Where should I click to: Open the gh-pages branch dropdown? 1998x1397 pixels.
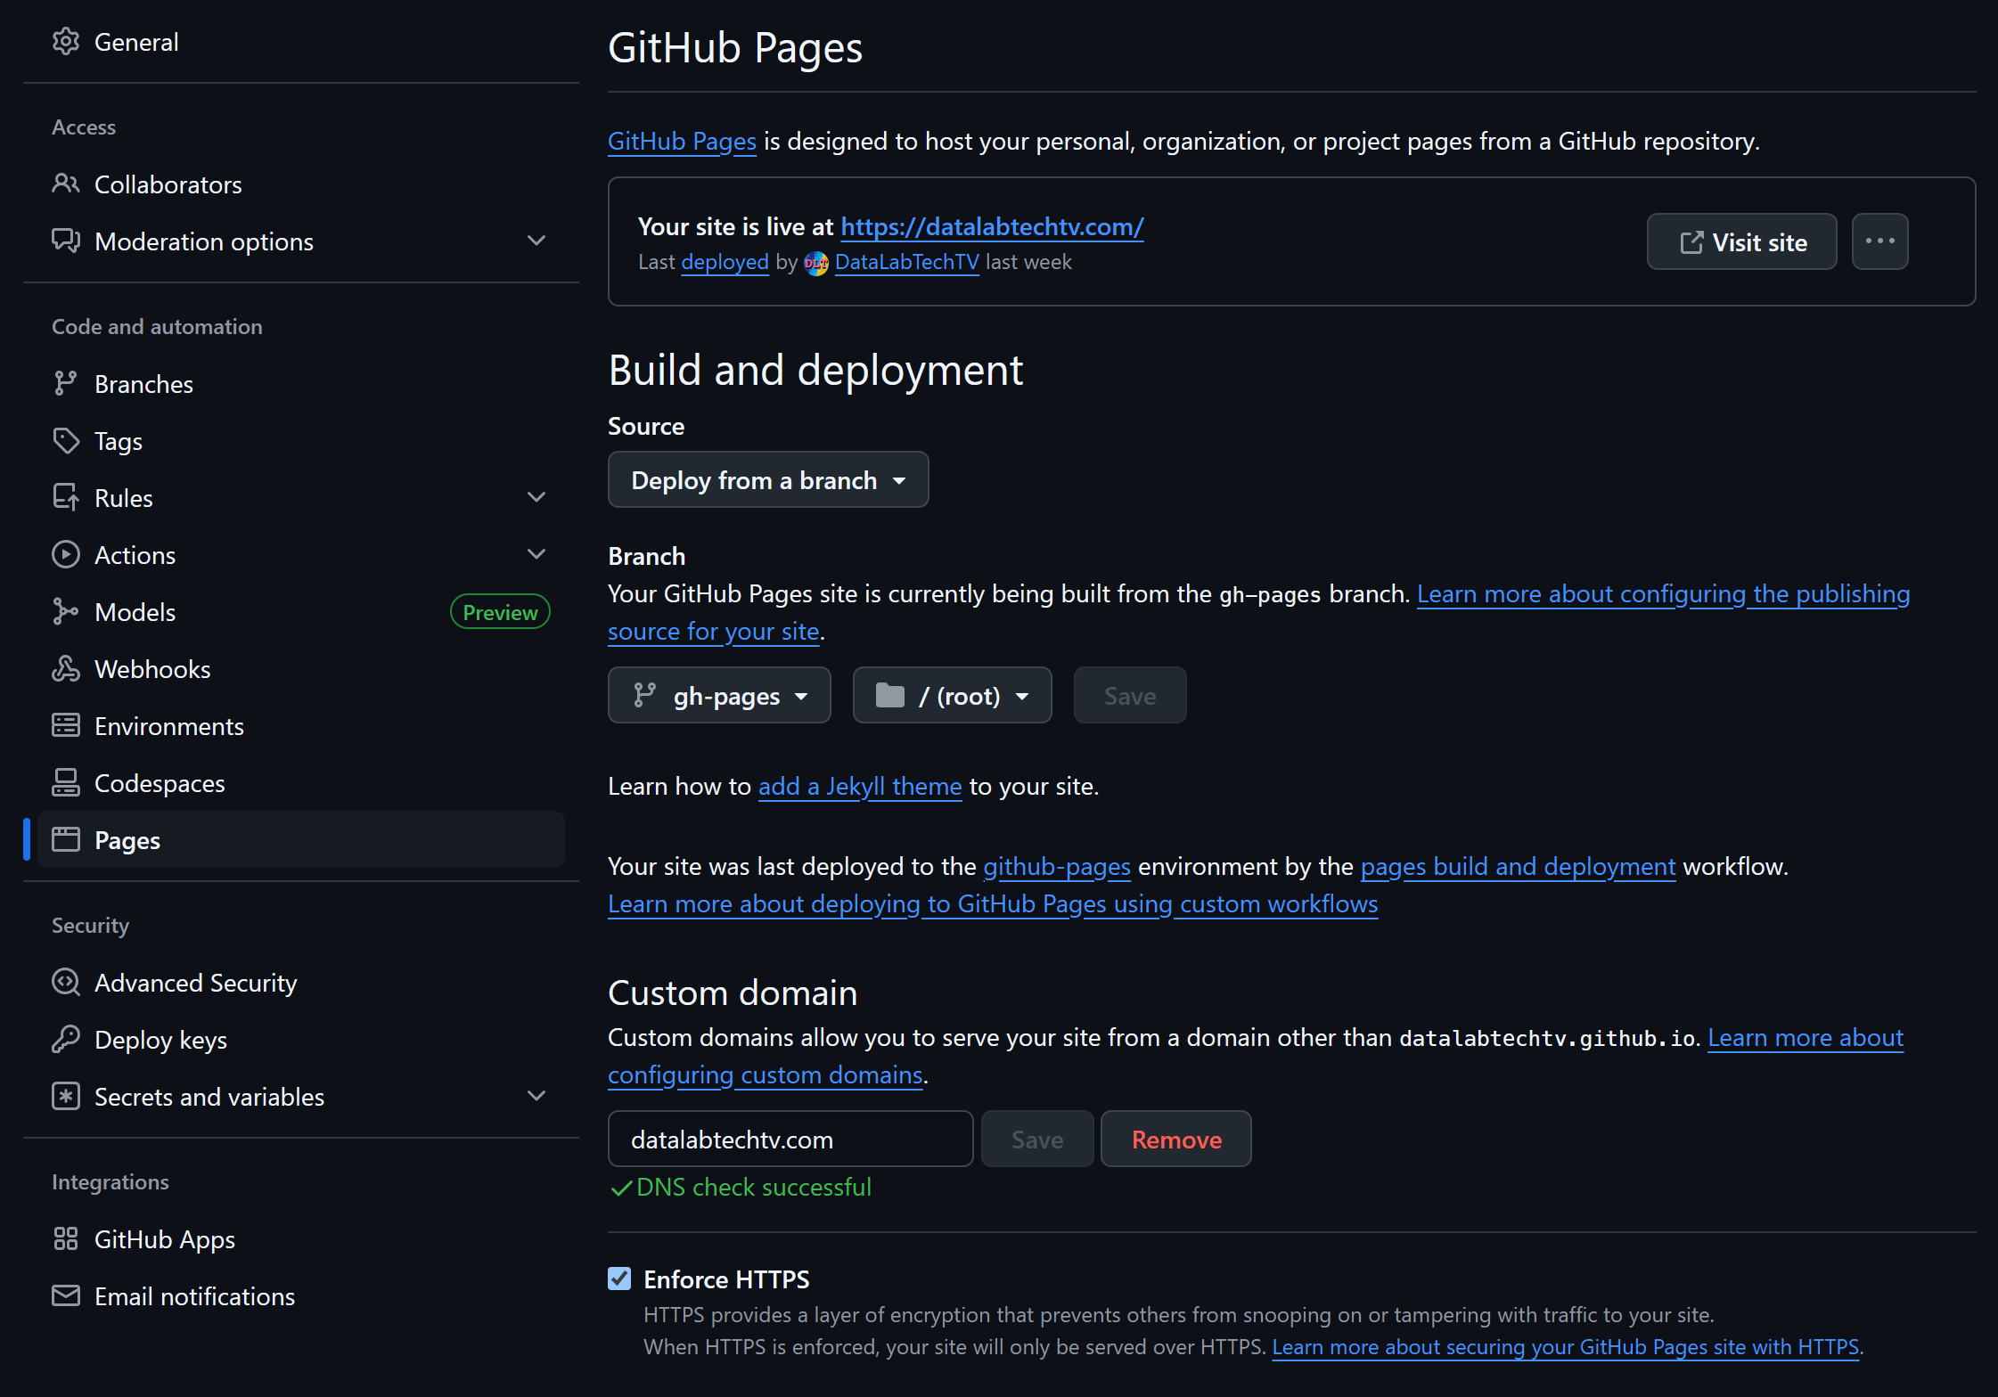point(719,696)
